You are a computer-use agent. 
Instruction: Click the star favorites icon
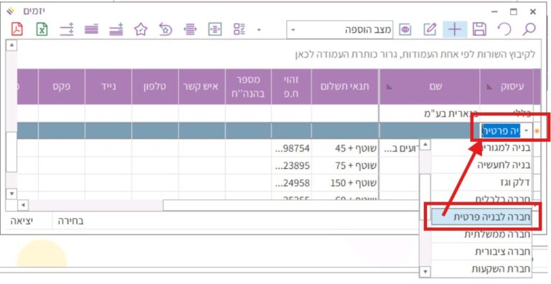(141, 29)
